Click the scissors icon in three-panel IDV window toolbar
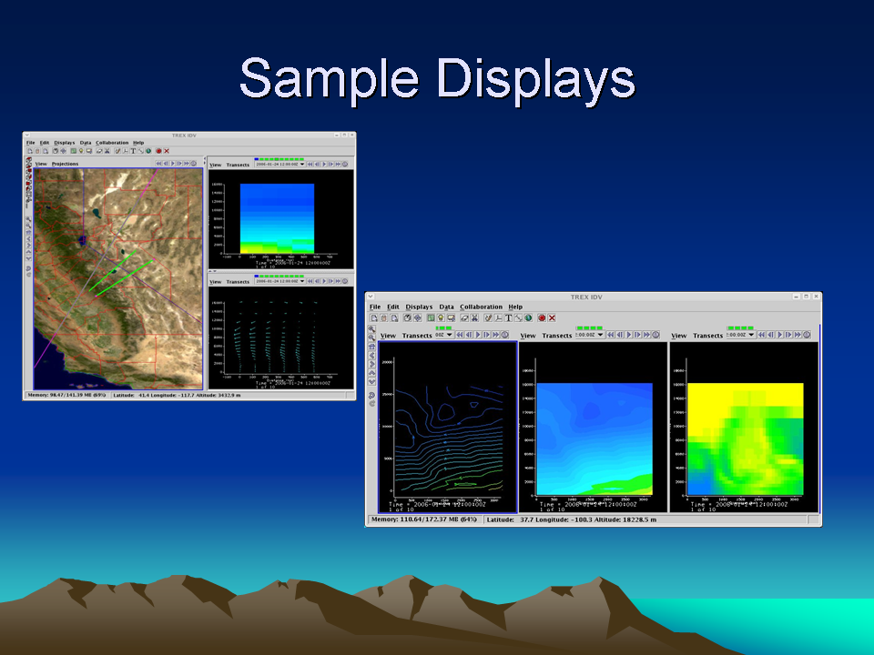Image resolution: width=874 pixels, height=655 pixels. coord(473,318)
